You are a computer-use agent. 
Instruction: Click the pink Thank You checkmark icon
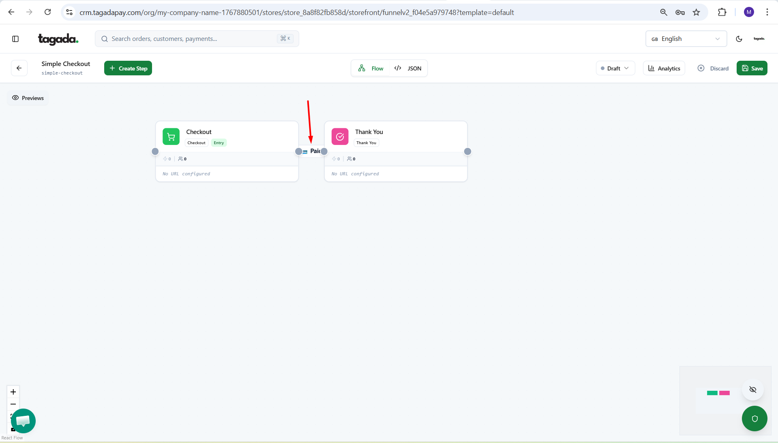(x=340, y=136)
